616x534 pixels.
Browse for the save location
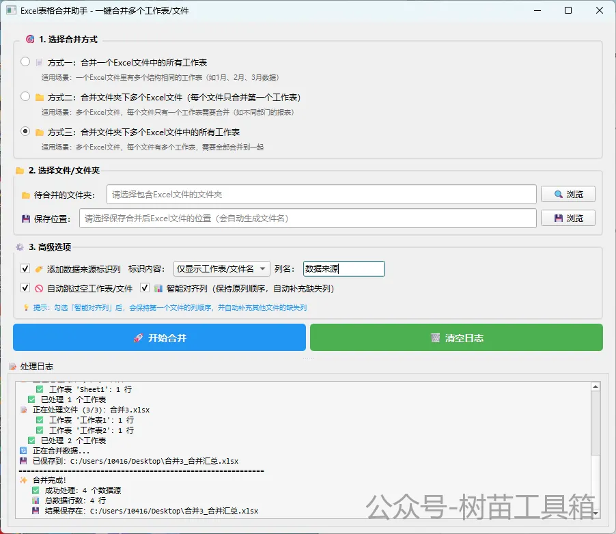click(x=568, y=218)
